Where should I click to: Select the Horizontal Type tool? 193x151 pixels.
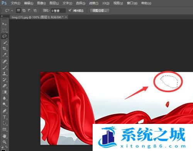pos(4,117)
